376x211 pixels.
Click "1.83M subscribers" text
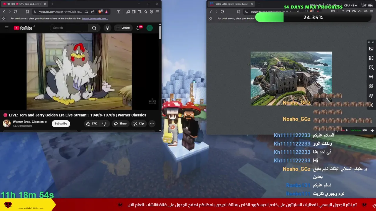[x=23, y=126]
